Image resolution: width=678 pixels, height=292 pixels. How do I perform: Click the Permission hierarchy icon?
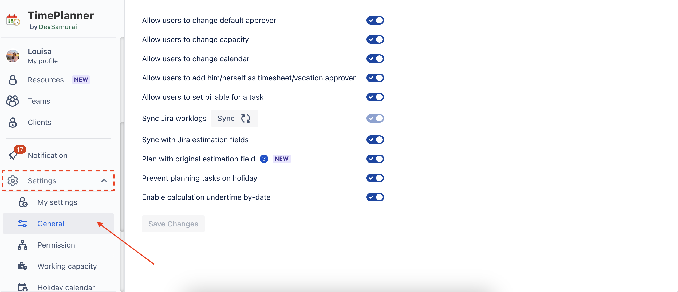(x=22, y=245)
